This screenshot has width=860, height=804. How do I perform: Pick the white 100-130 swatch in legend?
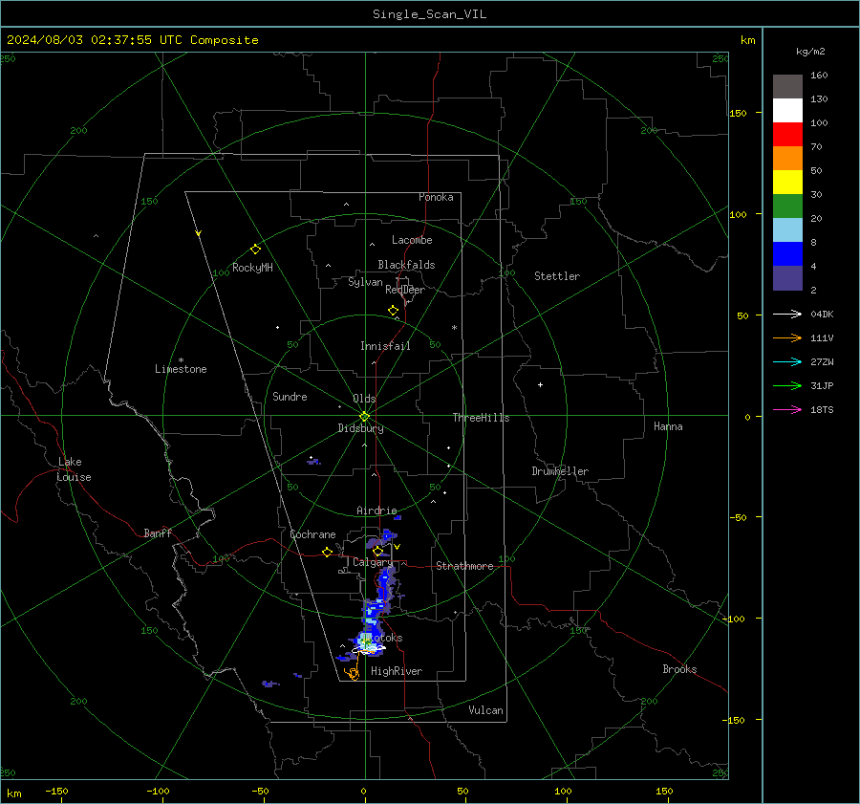(787, 111)
